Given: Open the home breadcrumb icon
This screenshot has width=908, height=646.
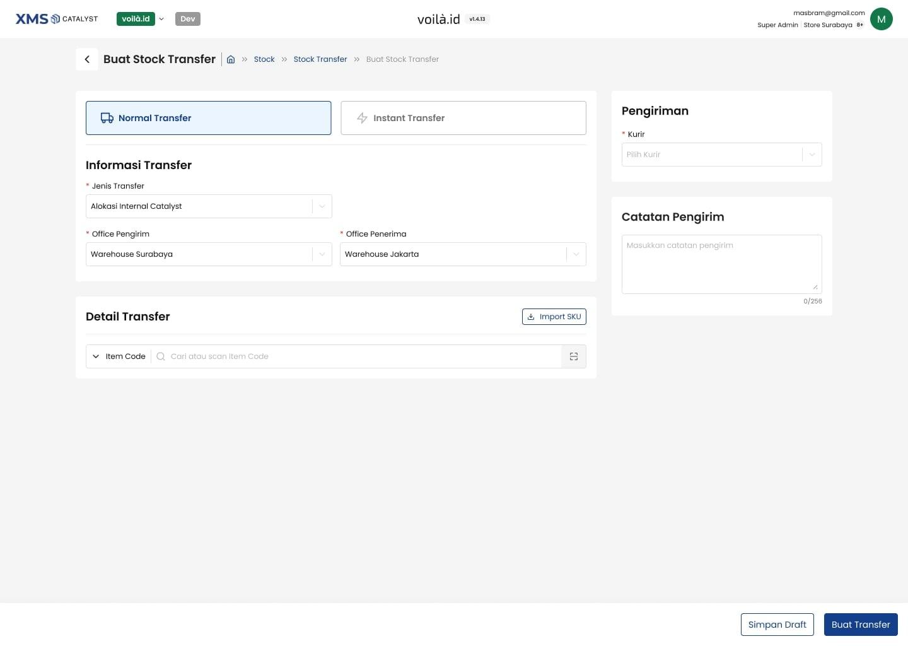Looking at the screenshot, I should coord(231,59).
